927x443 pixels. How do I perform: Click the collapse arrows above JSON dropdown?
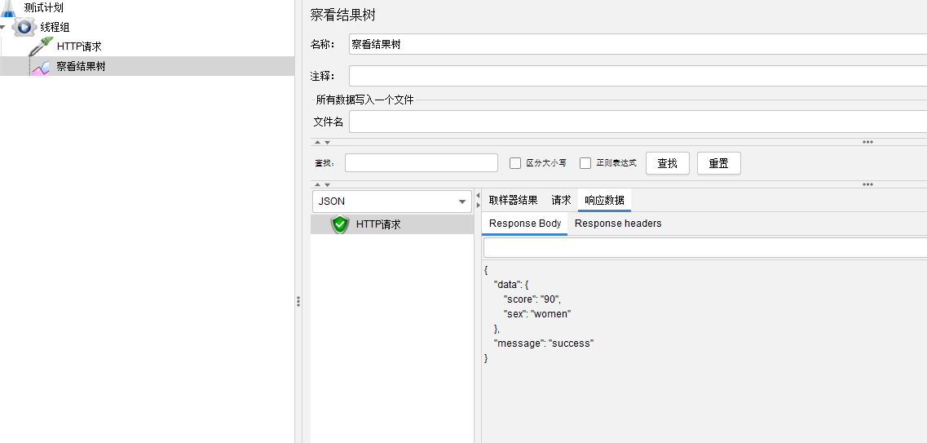pyautogui.click(x=322, y=184)
